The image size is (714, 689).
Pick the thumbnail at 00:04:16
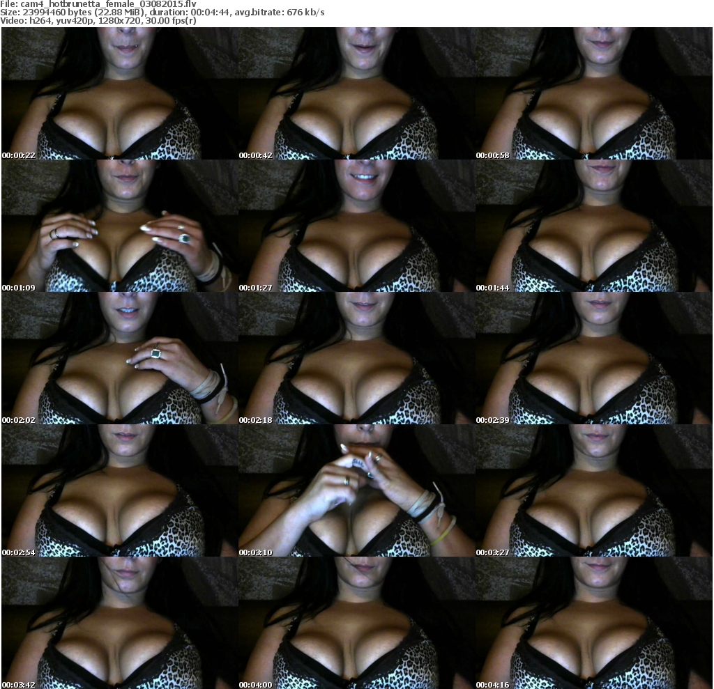coord(594,623)
